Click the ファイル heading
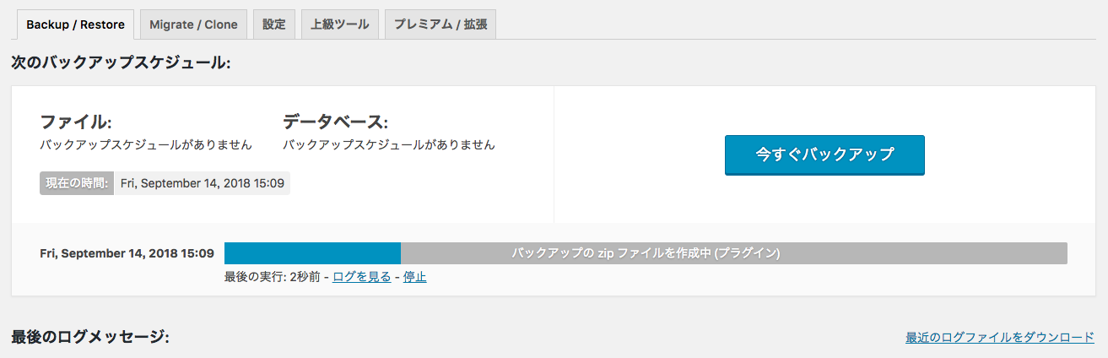 (76, 122)
